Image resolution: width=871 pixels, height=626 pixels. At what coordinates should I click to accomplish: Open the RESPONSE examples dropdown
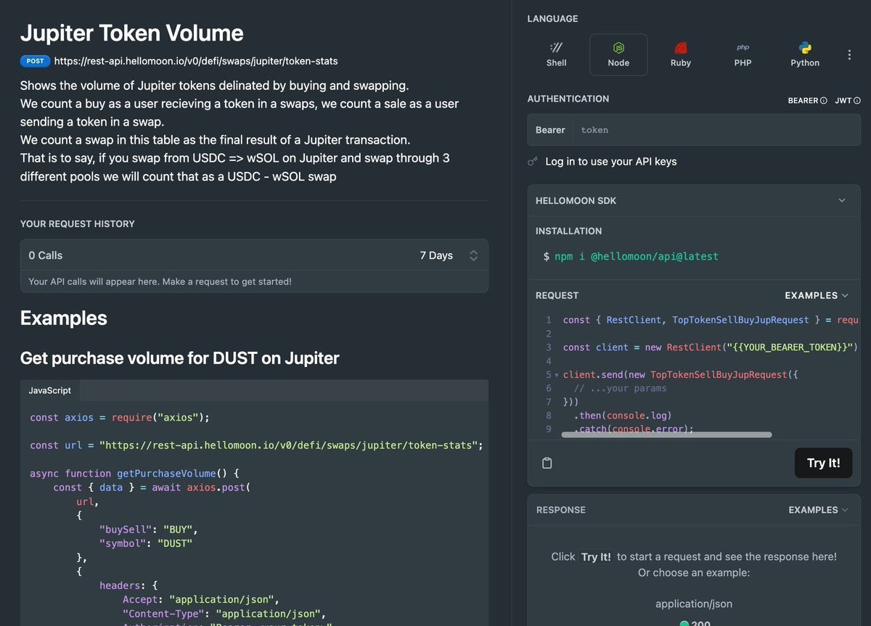(819, 510)
